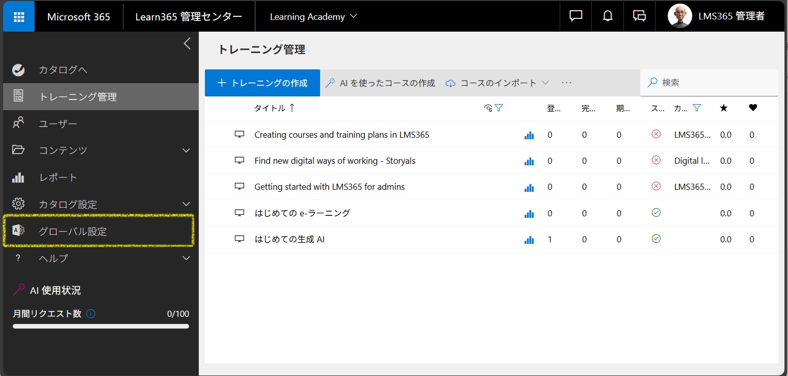Click the ユーザー people icon
The height and width of the screenshot is (376, 788).
[x=18, y=123]
